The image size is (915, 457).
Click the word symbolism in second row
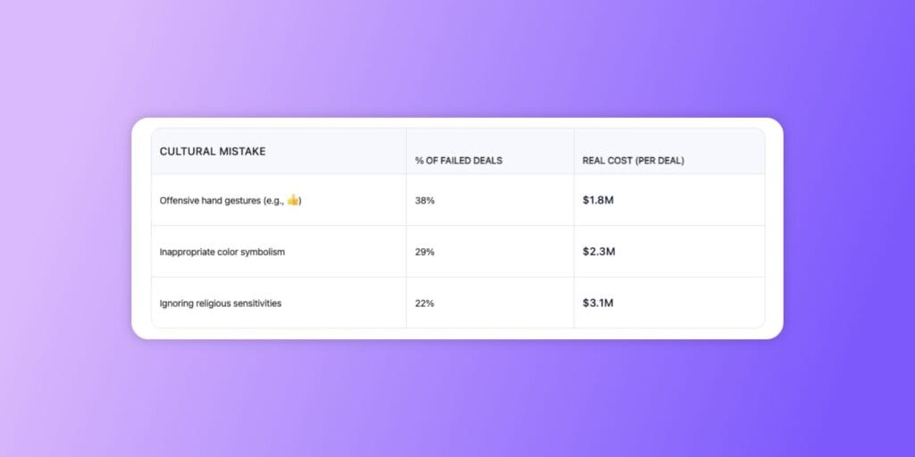point(263,252)
